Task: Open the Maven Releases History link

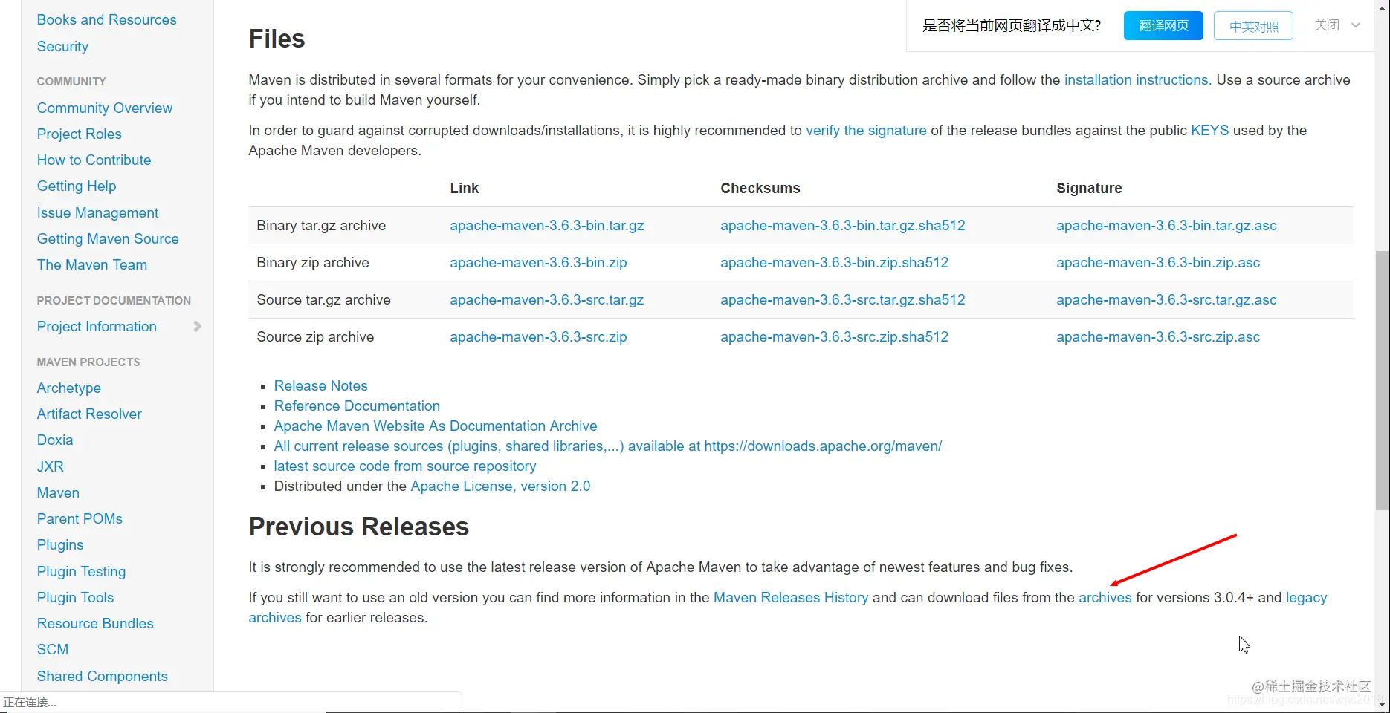Action: coord(791,597)
